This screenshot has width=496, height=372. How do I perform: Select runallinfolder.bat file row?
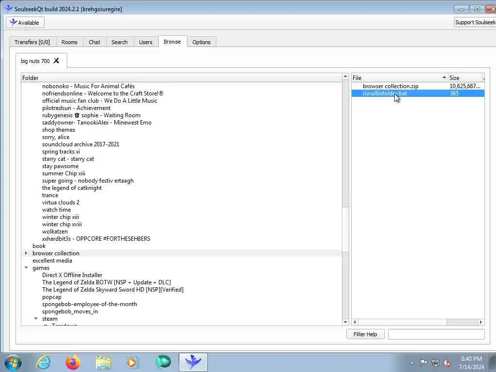(x=418, y=93)
